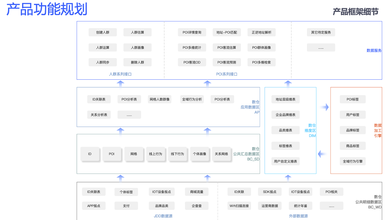This screenshot has height=220, width=389.
Task: Select the SDK报点 box
Action: (x=269, y=192)
